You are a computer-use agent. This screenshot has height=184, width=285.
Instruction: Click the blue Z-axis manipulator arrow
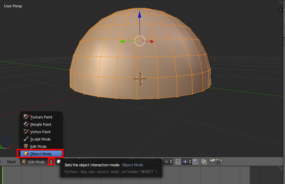point(139,14)
